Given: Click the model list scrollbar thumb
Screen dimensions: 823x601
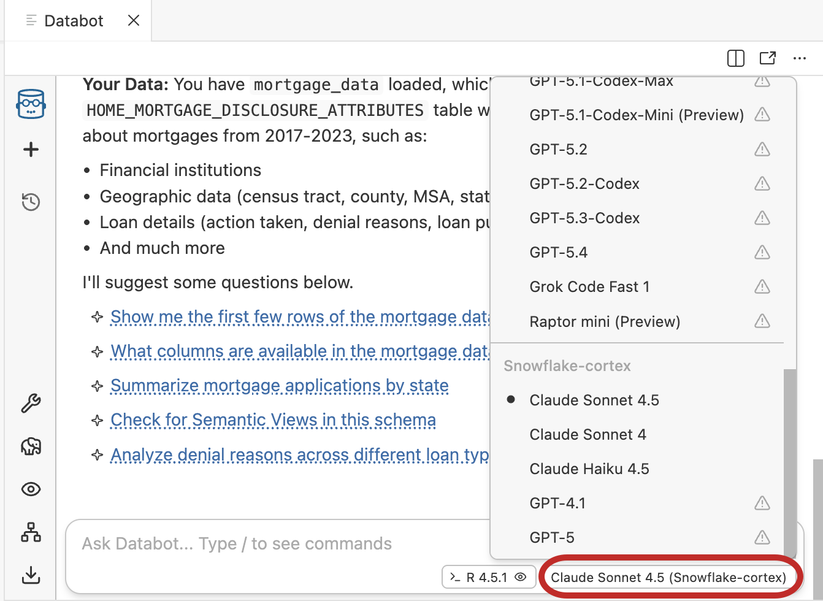Looking at the screenshot, I should click(790, 460).
